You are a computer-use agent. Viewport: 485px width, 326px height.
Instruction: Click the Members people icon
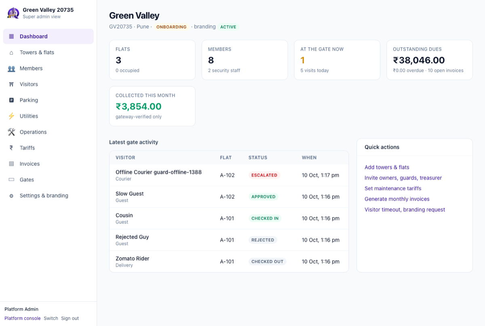pyautogui.click(x=11, y=68)
